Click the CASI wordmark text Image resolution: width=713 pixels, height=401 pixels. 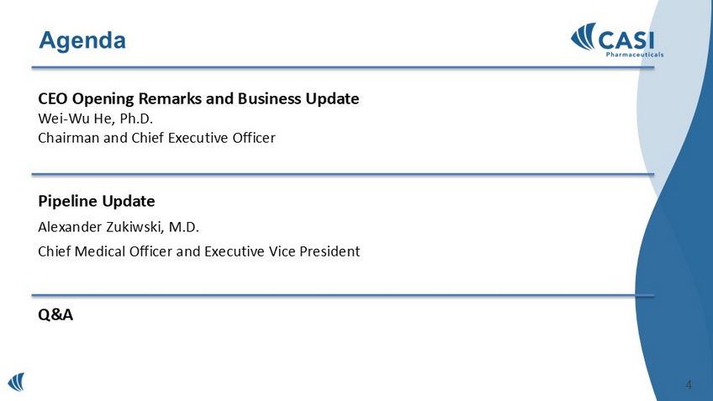click(x=626, y=38)
